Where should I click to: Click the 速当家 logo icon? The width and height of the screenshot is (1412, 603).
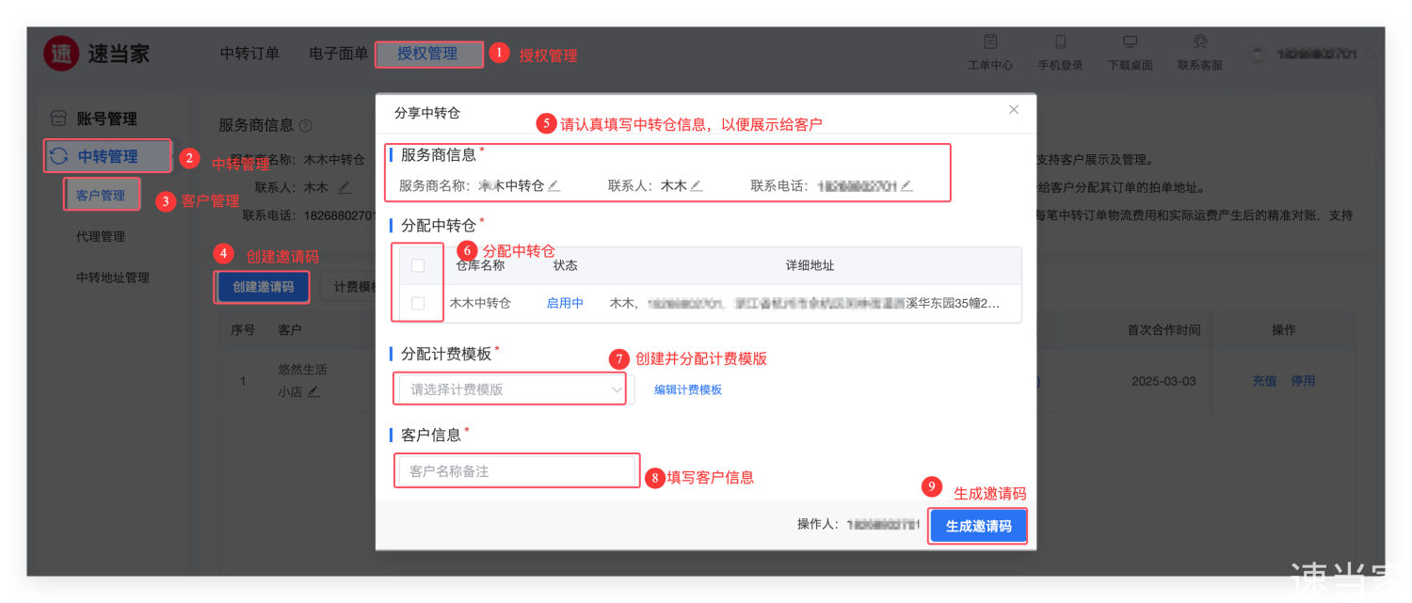pos(61,54)
